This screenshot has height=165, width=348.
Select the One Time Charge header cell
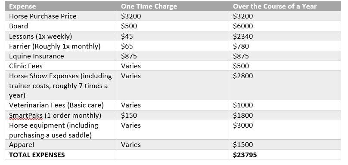click(x=173, y=6)
